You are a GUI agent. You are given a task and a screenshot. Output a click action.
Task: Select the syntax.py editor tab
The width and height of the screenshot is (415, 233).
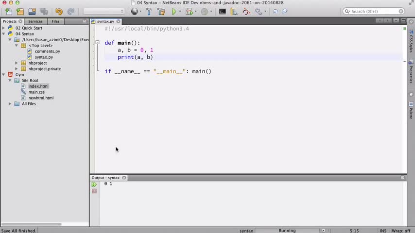pos(105,21)
